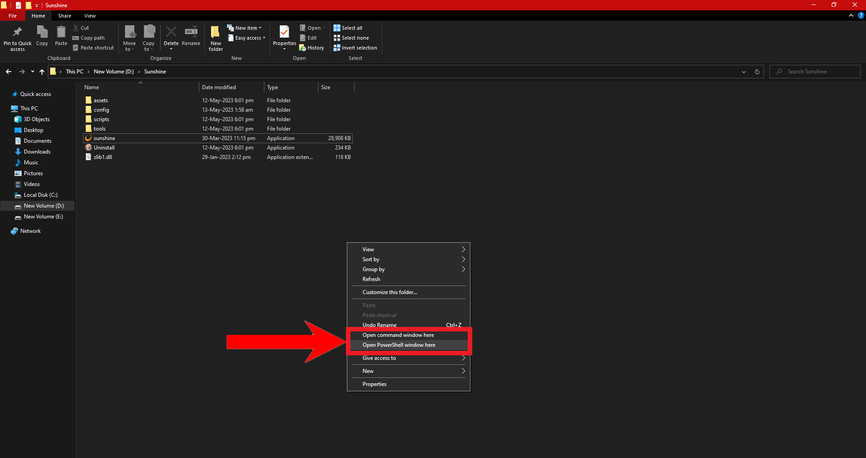Click Select none in the ribbon
The width and height of the screenshot is (866, 458).
click(x=351, y=38)
